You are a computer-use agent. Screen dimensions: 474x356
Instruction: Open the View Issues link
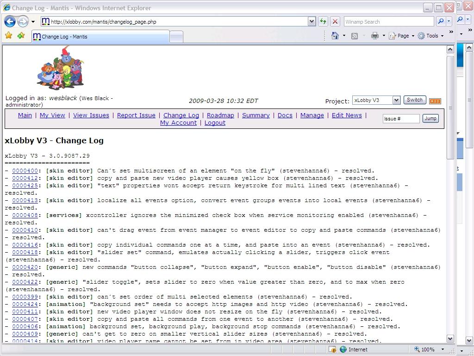pos(91,115)
